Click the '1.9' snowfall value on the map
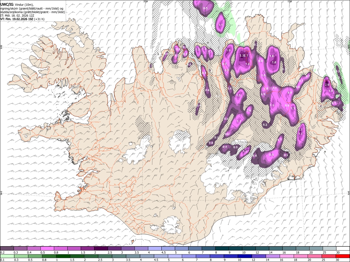 tap(228, 50)
